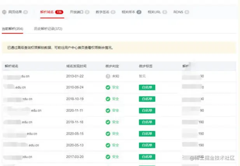Click the green check icon in 2018-10-19 row
This screenshot has height=166, width=240.
pyautogui.click(x=108, y=99)
